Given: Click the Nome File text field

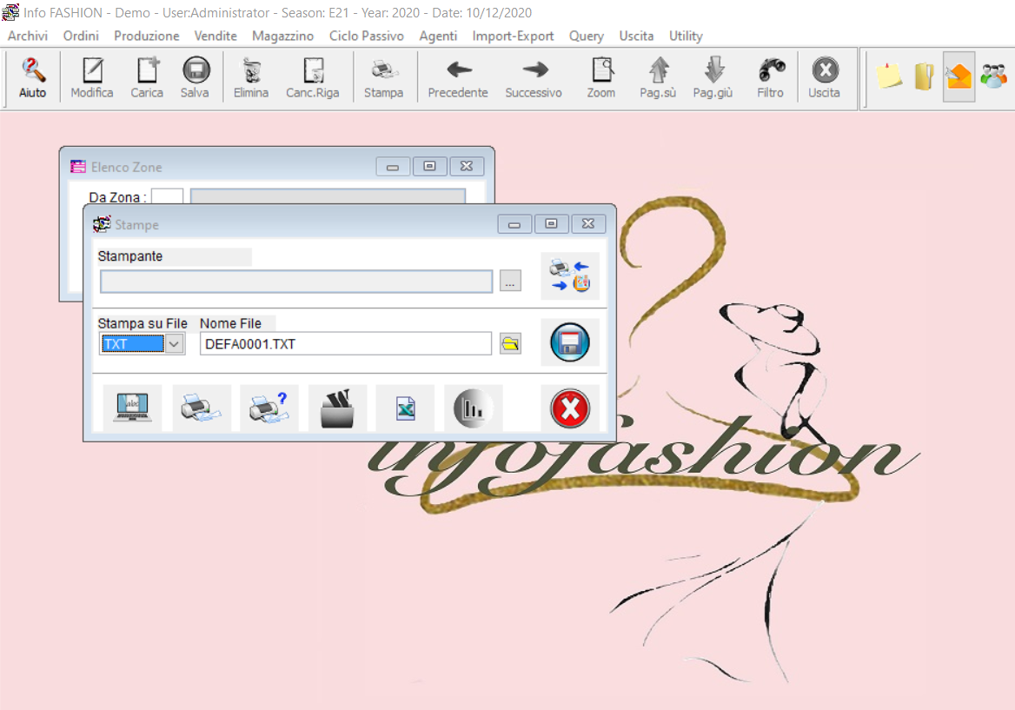Looking at the screenshot, I should coord(345,344).
